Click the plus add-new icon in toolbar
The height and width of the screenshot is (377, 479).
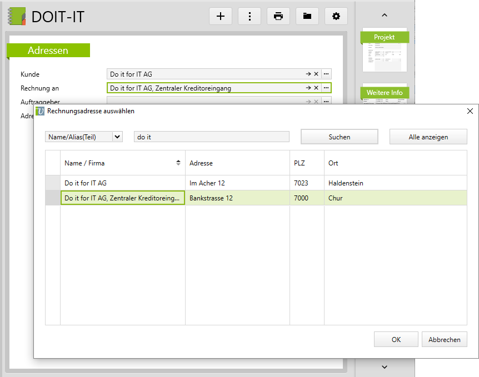221,16
